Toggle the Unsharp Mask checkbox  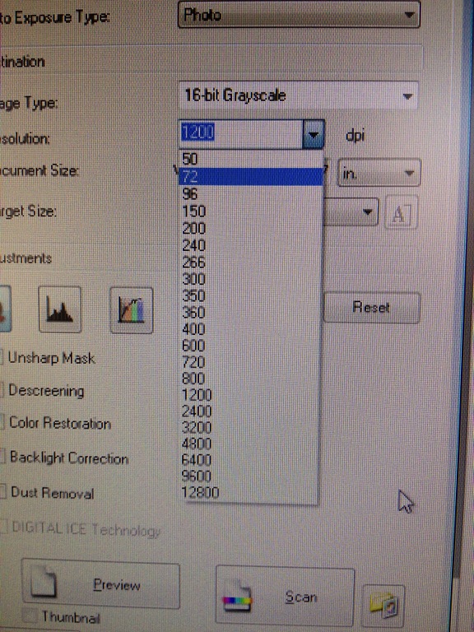(1, 357)
